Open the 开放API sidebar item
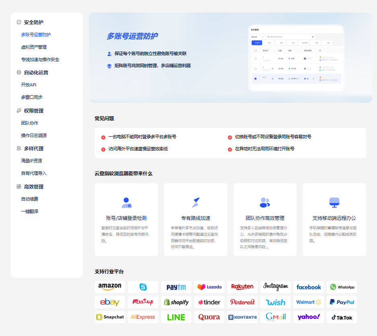The image size is (377, 336). point(29,85)
